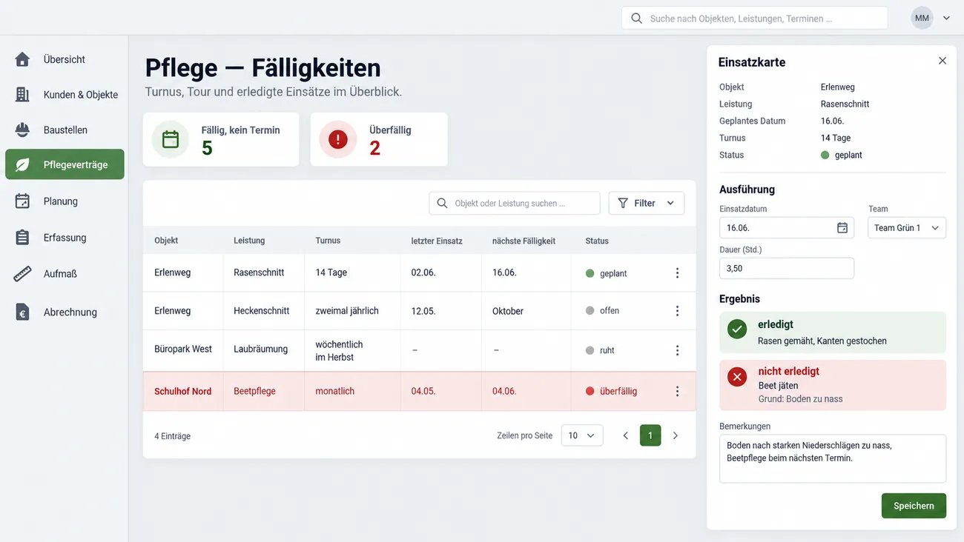Go to the previous table page
The width and height of the screenshot is (964, 542).
click(625, 435)
